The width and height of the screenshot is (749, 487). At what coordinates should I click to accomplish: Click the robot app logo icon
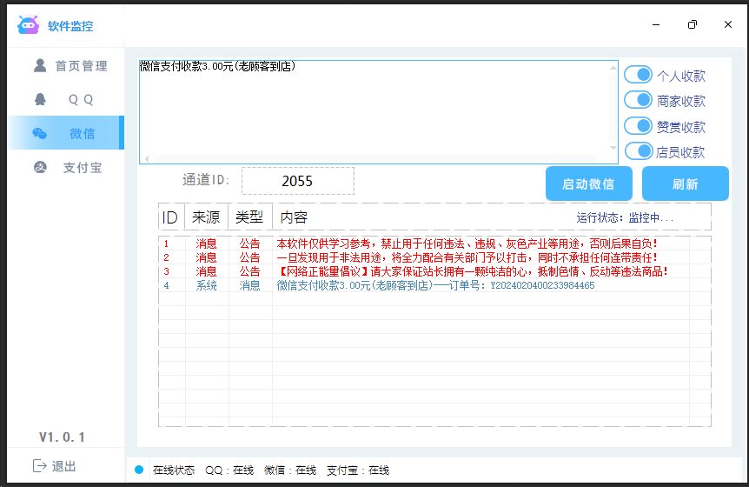click(28, 25)
